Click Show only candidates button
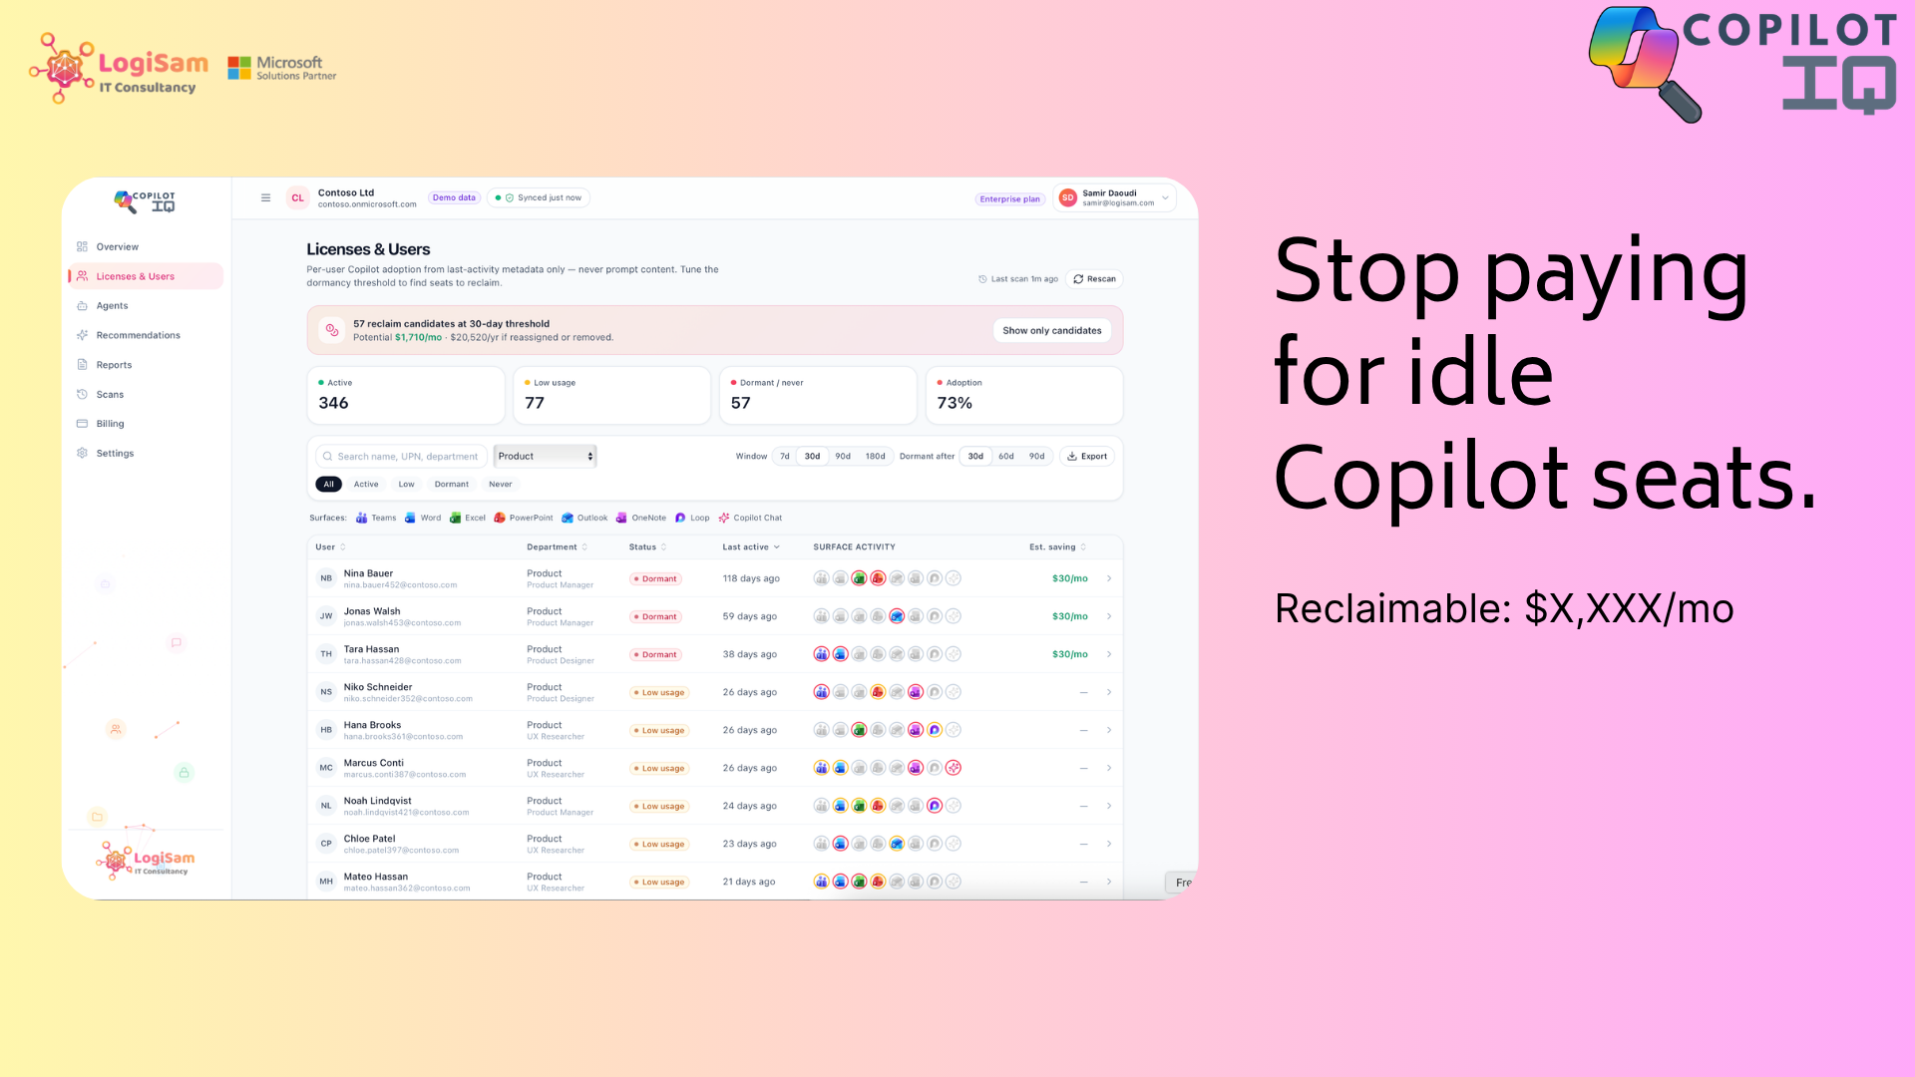Viewport: 1915px width, 1077px height. click(x=1052, y=330)
